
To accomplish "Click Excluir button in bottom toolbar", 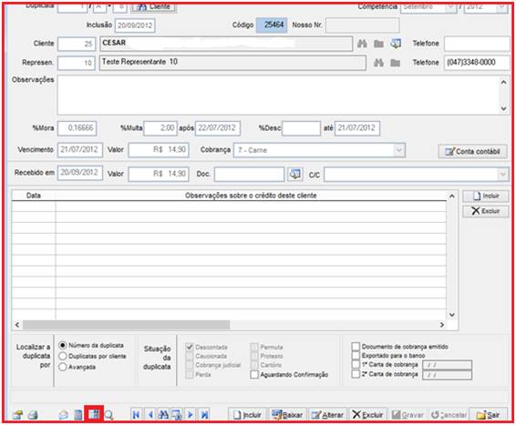I will tap(367, 415).
